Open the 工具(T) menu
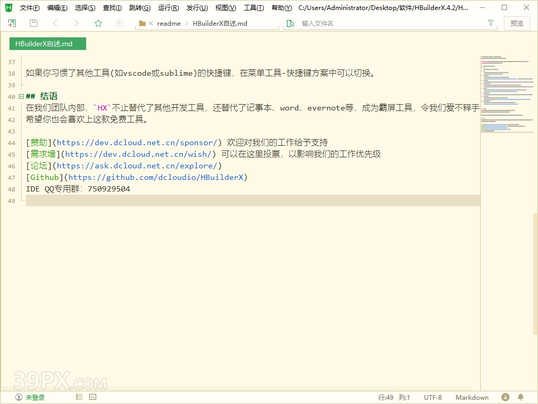538x404 pixels. [254, 8]
